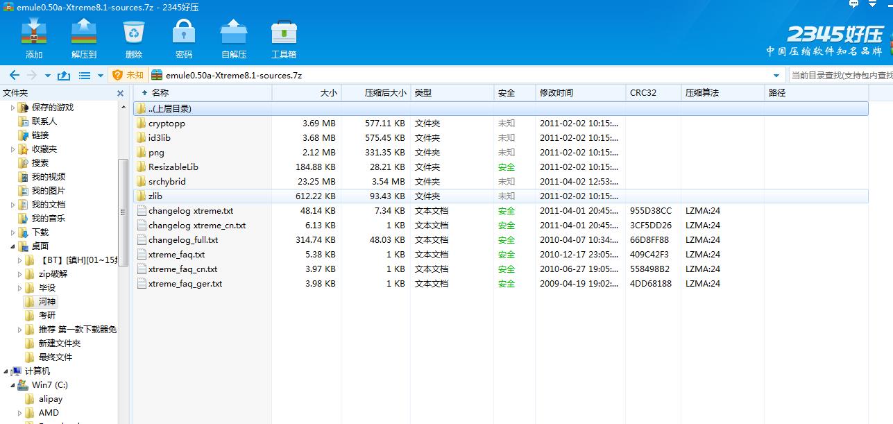Sort by the 修改时间 column header
The height and width of the screenshot is (424, 893).
(x=581, y=93)
